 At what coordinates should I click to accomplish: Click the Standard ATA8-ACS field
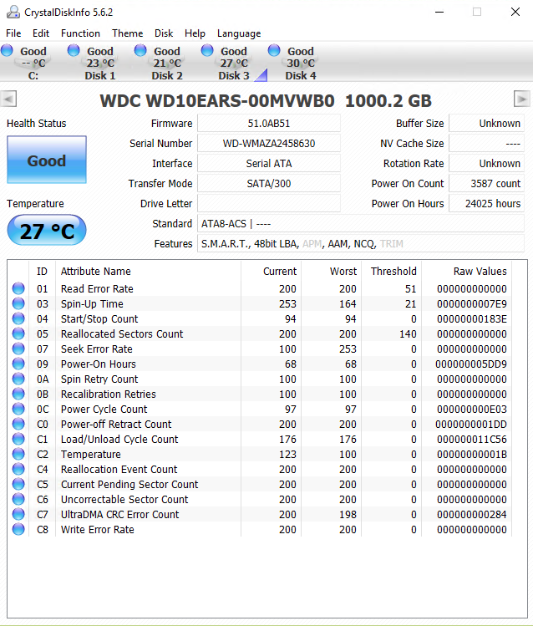[x=361, y=224]
